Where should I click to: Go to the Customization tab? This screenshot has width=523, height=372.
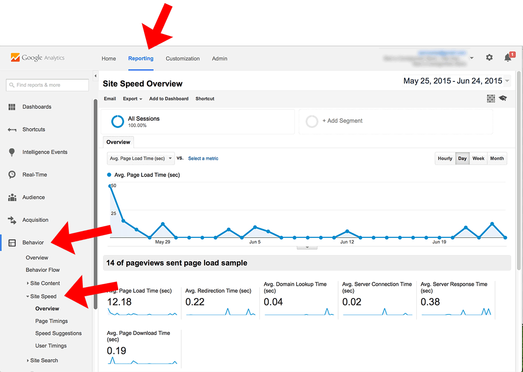[x=183, y=58]
